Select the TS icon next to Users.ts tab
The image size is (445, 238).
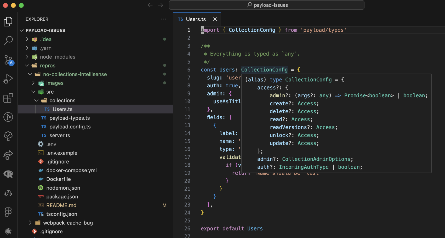pos(180,19)
